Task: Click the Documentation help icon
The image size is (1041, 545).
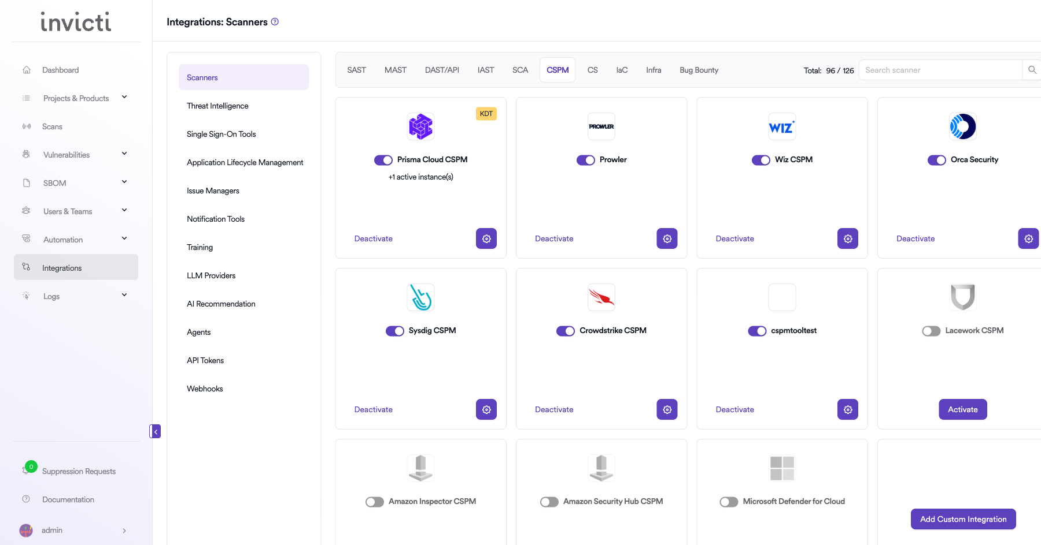Action: 26,499
